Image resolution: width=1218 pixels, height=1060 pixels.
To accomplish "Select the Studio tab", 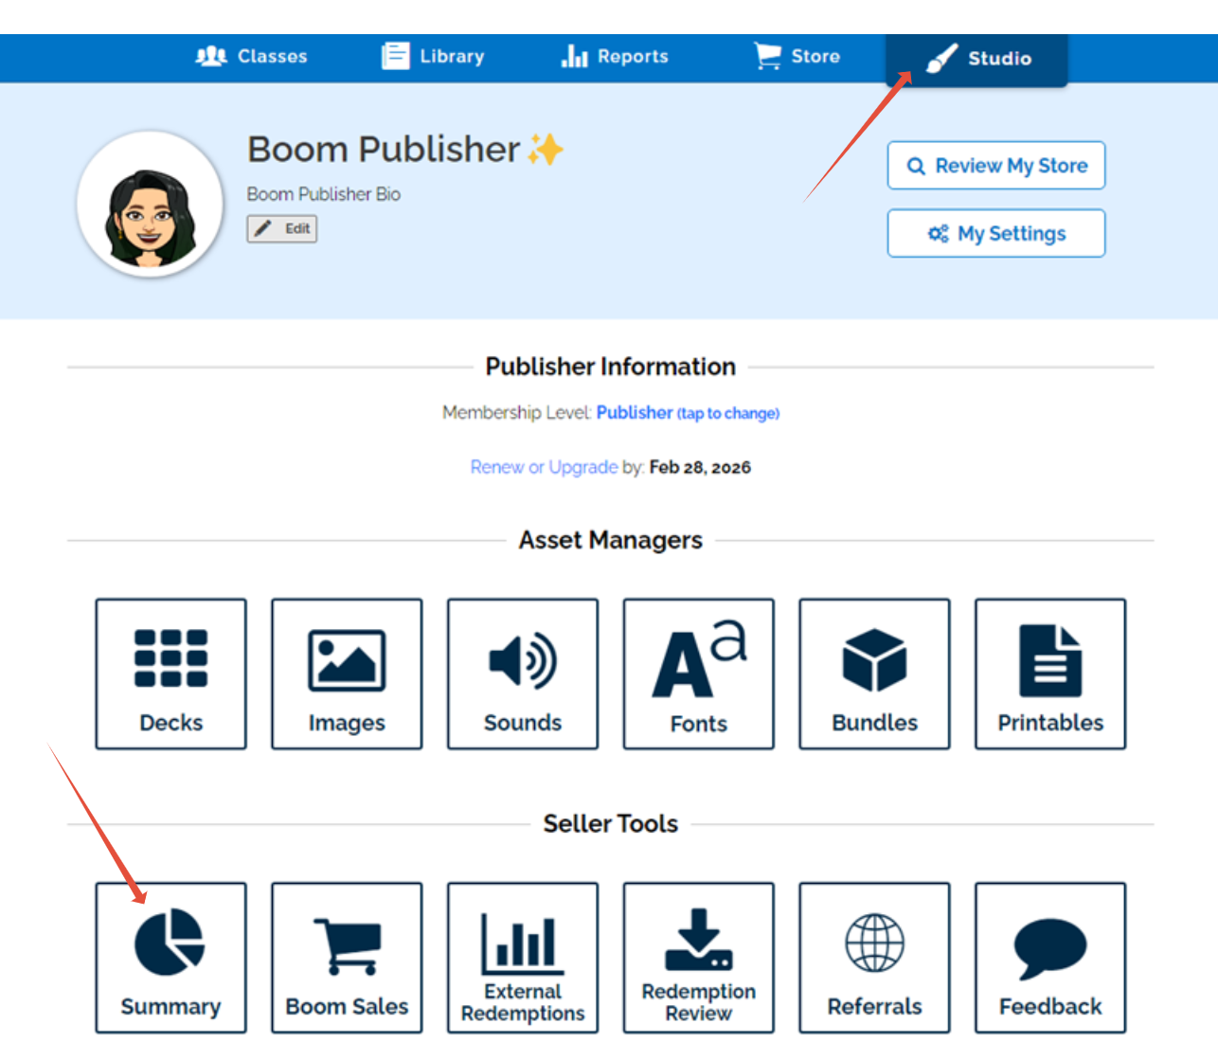I will [976, 59].
